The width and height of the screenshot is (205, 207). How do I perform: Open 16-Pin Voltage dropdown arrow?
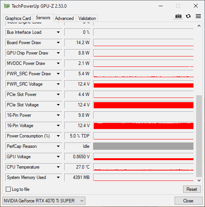58,126
